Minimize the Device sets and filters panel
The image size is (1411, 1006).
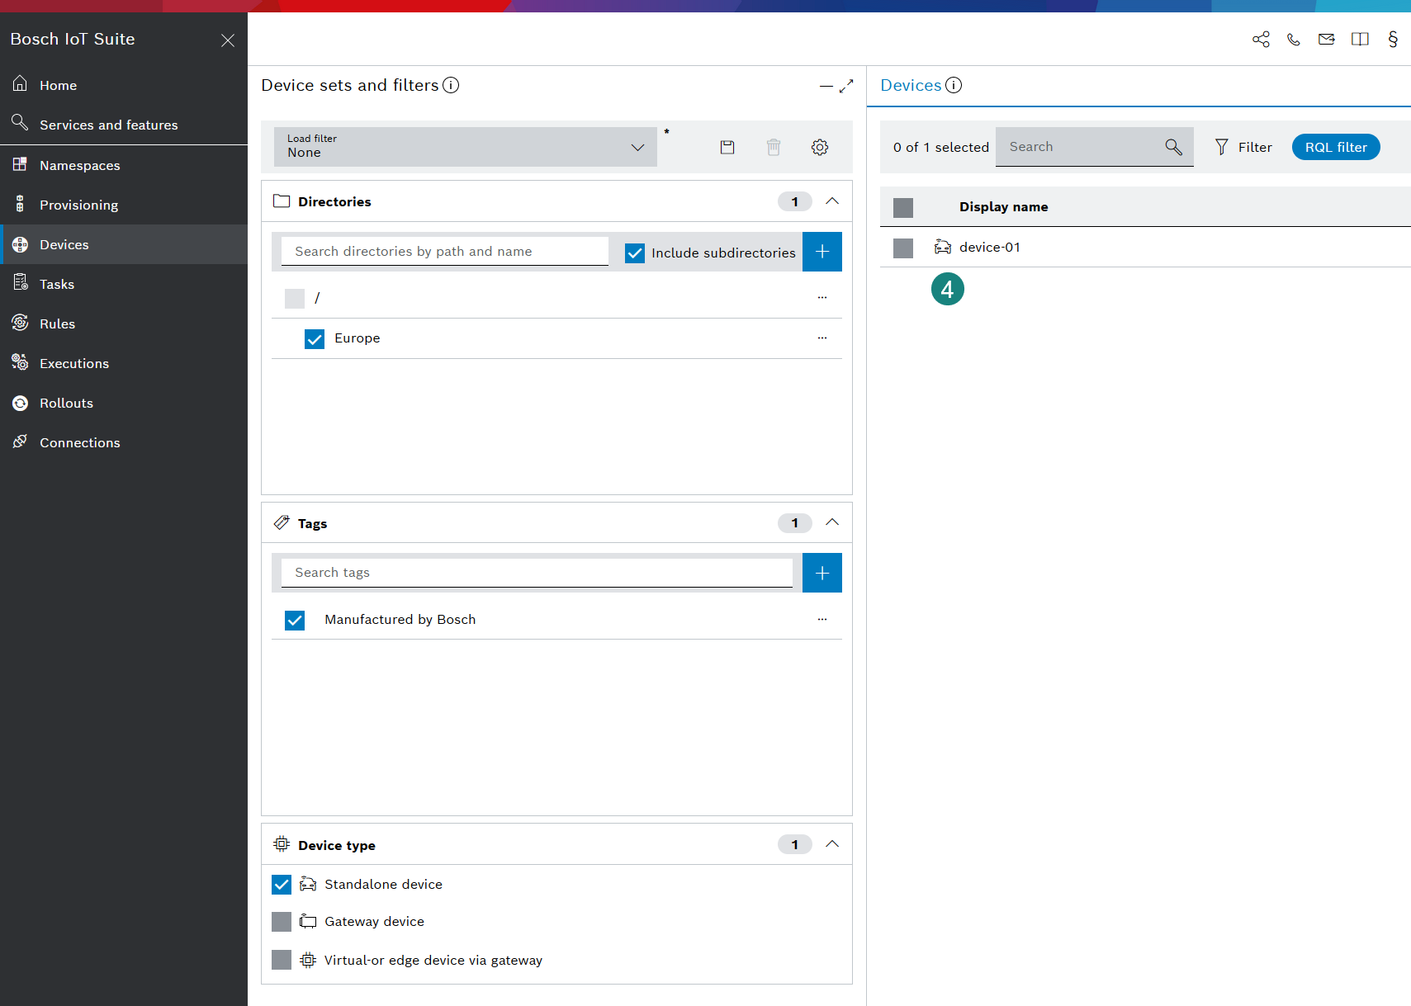[826, 86]
